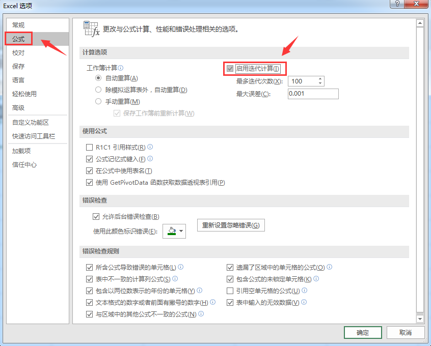The width and height of the screenshot is (431, 346).
Task: Select the 公式 category in sidebar
Action: tap(38, 39)
